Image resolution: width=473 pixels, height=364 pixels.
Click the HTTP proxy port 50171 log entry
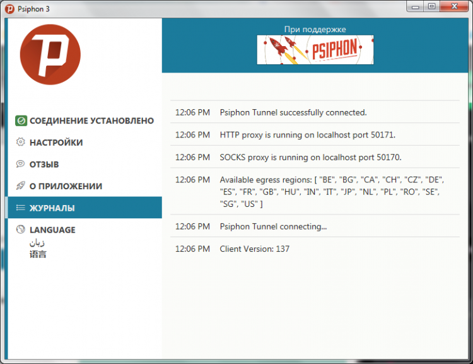point(307,134)
